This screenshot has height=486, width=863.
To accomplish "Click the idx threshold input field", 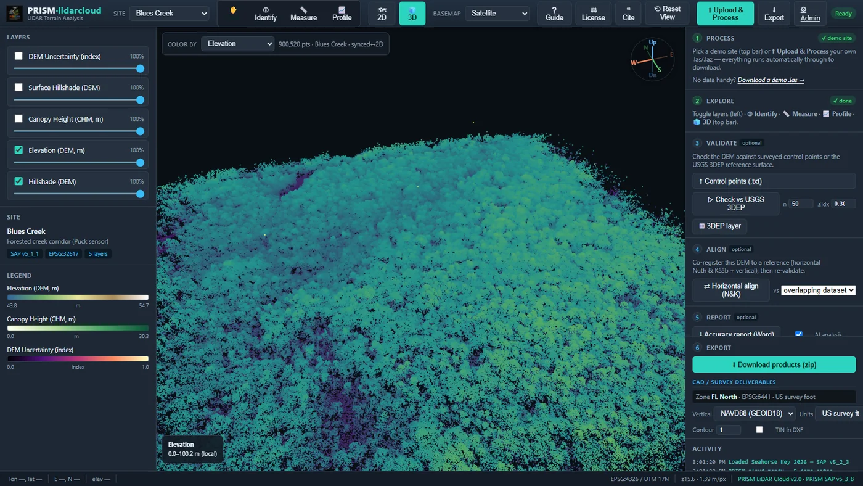I will click(x=843, y=204).
